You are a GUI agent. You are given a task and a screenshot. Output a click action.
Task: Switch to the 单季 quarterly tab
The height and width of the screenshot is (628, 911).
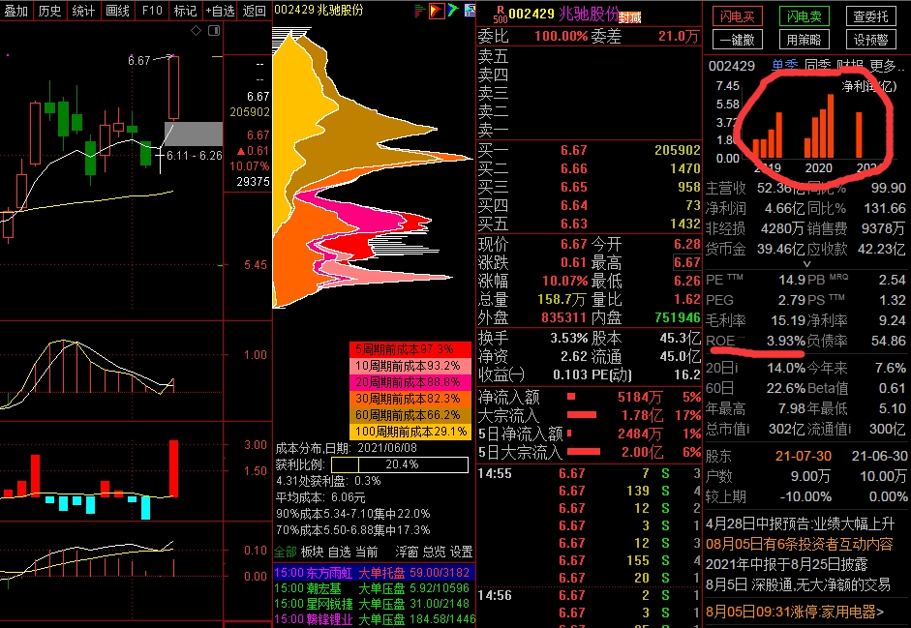click(785, 66)
